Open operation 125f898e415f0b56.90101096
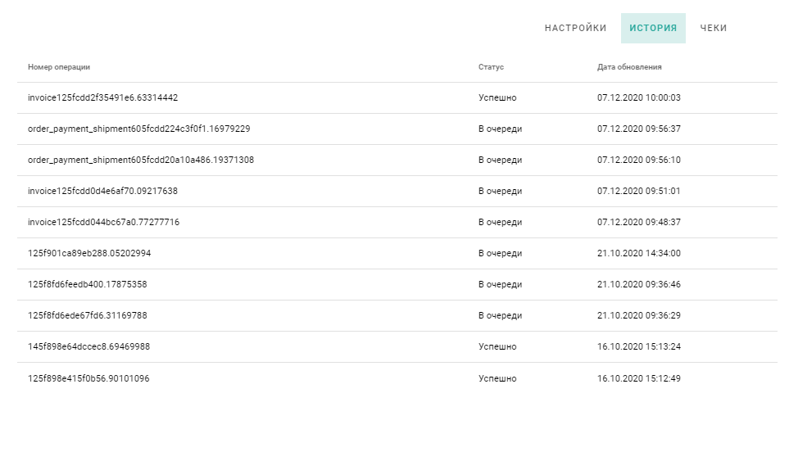This screenshot has width=789, height=452. pos(88,378)
